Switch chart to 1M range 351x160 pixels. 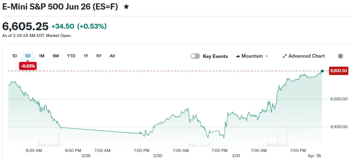[x=42, y=56]
